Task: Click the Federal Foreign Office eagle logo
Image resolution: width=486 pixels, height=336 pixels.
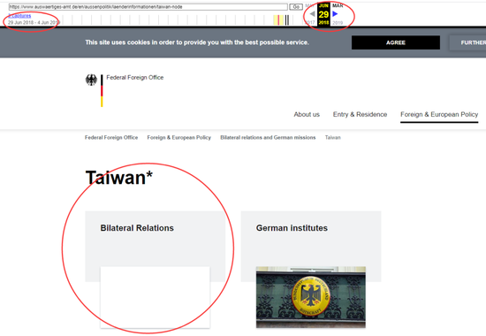Action: [91, 80]
